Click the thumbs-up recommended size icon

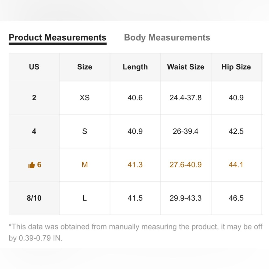pos(31,165)
